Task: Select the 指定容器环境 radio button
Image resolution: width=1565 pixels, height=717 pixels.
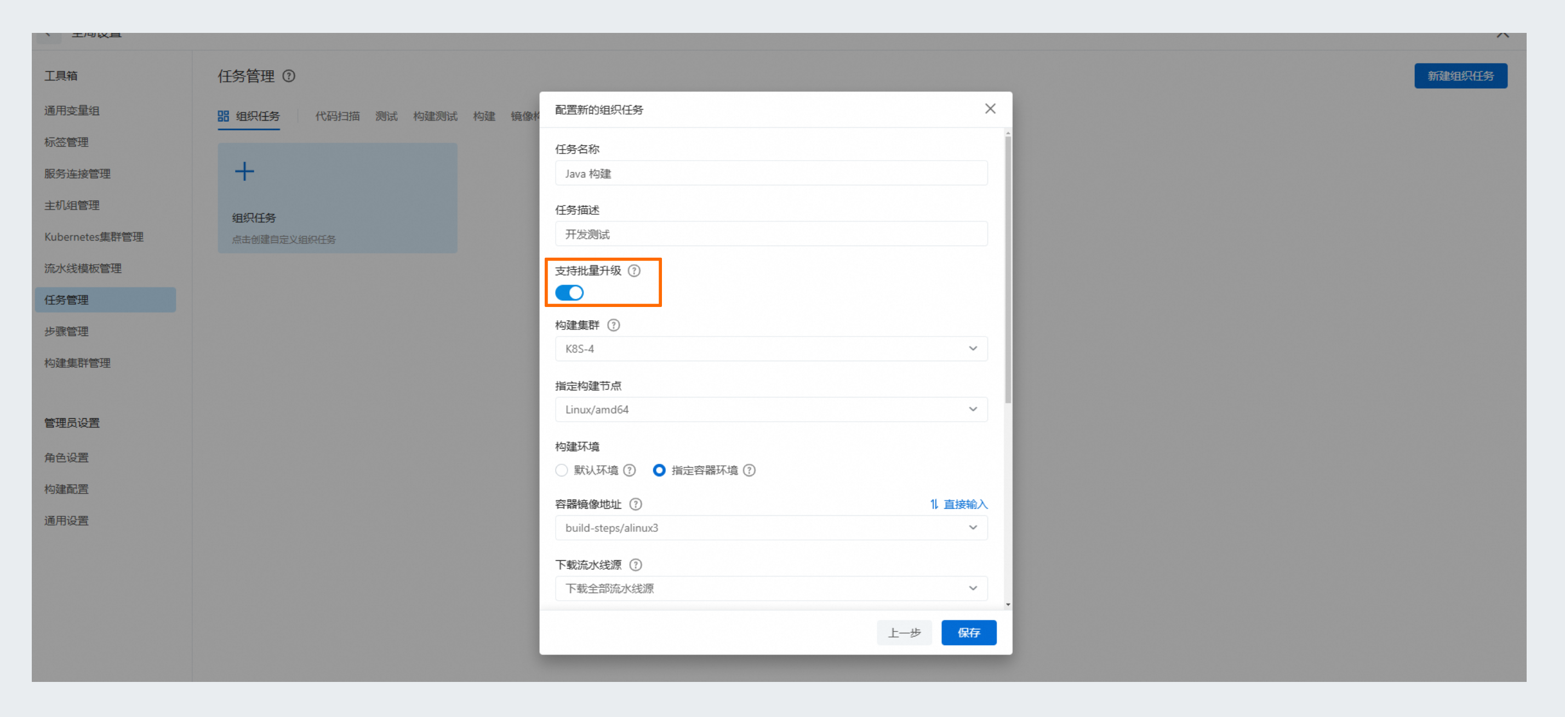Action: click(659, 470)
